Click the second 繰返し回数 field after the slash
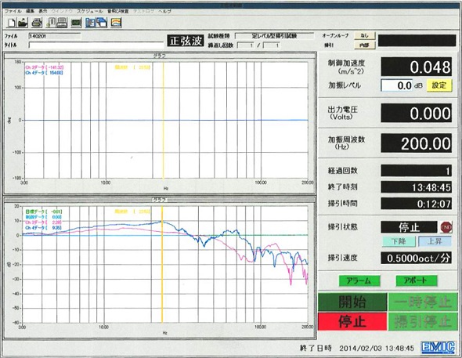Viewport: 462px width, 358px height. (271, 45)
